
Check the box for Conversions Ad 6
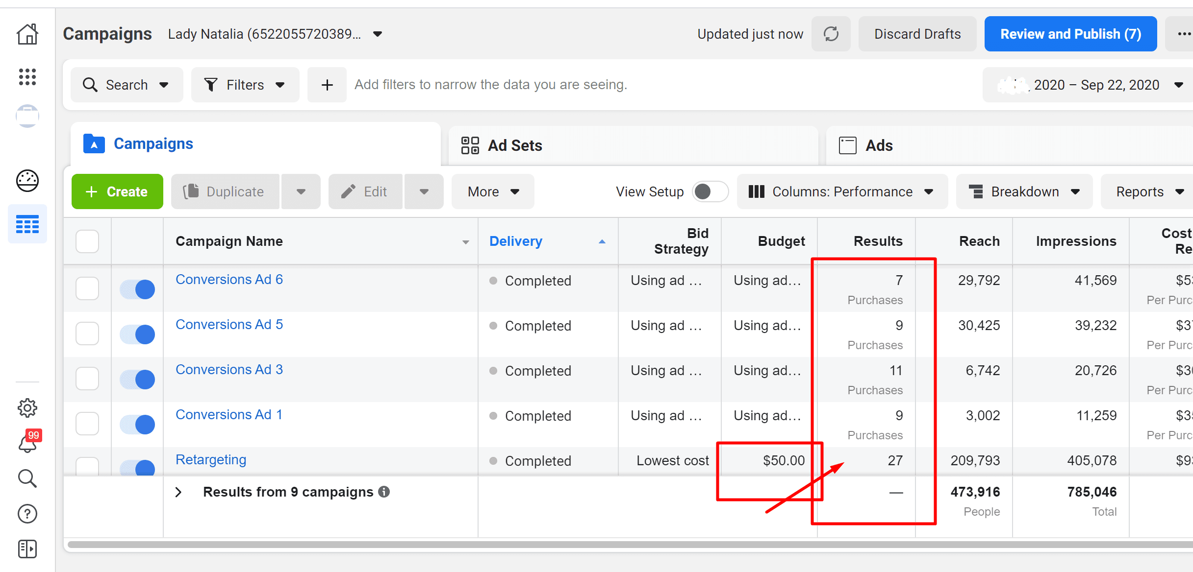pyautogui.click(x=87, y=288)
